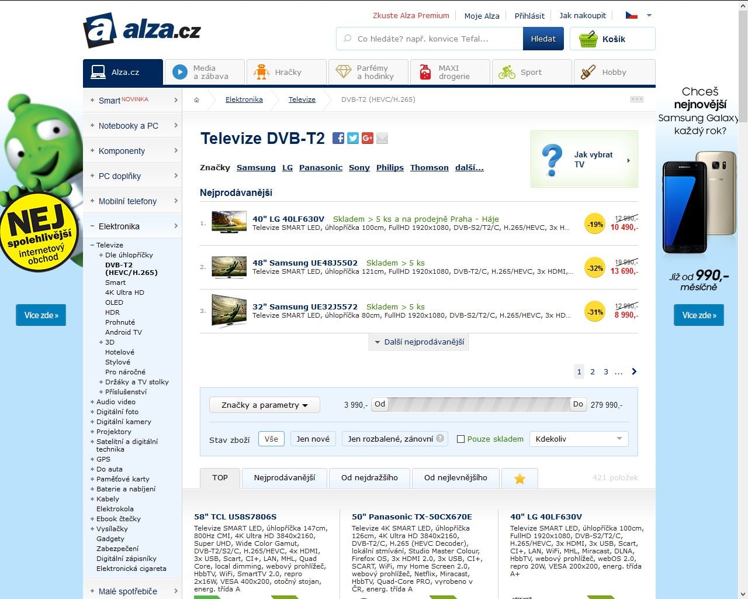Click the MAXI drogerie bottle icon
This screenshot has width=748, height=599.
tap(425, 72)
